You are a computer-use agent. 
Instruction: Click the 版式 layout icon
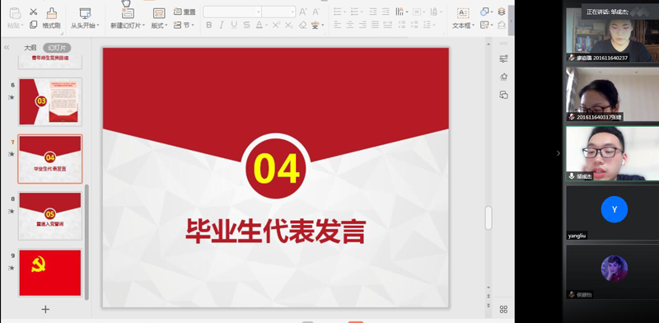click(159, 13)
